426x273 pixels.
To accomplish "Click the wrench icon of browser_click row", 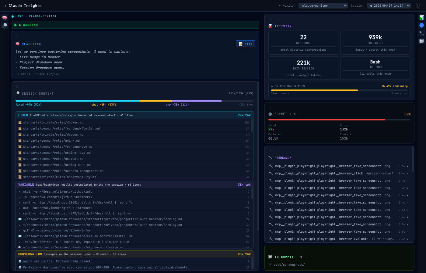I will tap(271, 174).
